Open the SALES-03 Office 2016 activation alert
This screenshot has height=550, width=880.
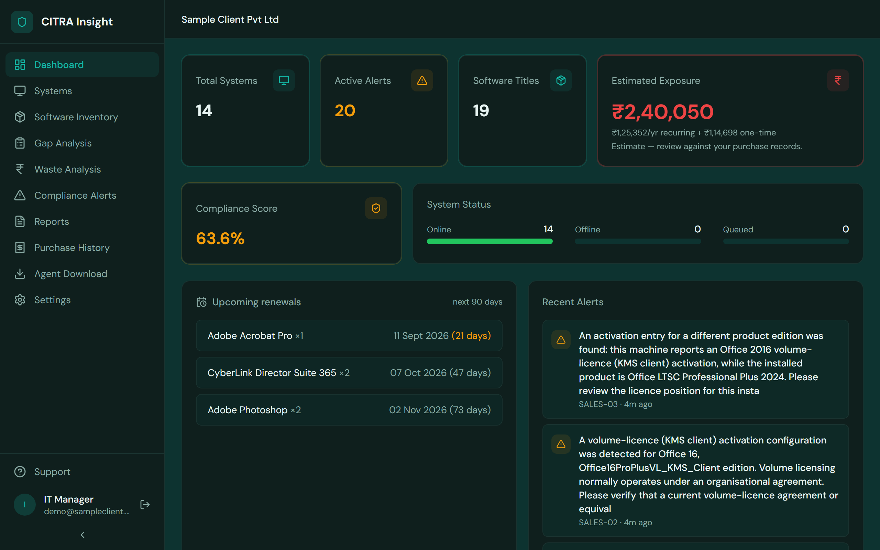click(x=696, y=369)
